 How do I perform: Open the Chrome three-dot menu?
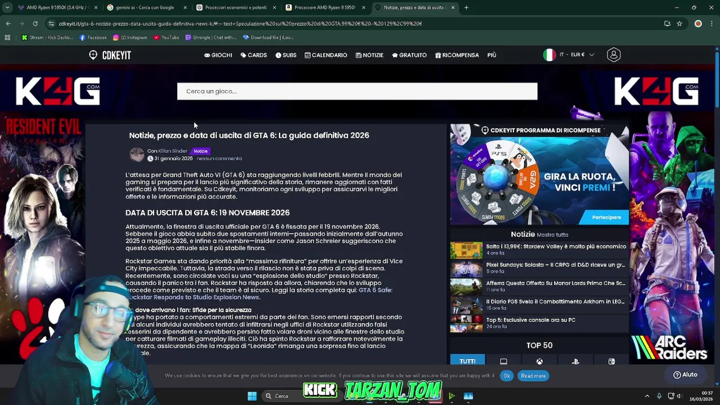[712, 24]
